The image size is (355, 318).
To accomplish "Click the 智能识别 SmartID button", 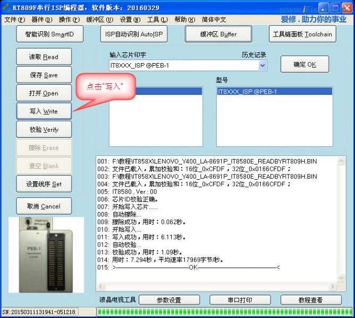I will click(x=49, y=34).
